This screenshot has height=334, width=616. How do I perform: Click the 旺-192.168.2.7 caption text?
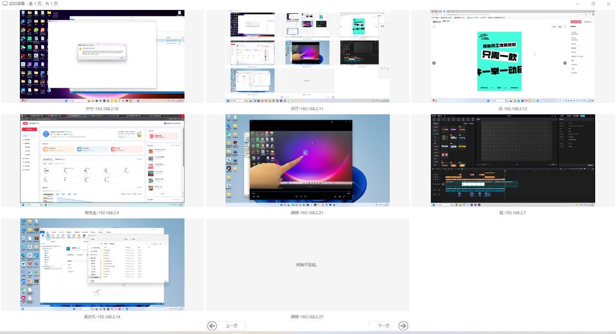point(513,213)
